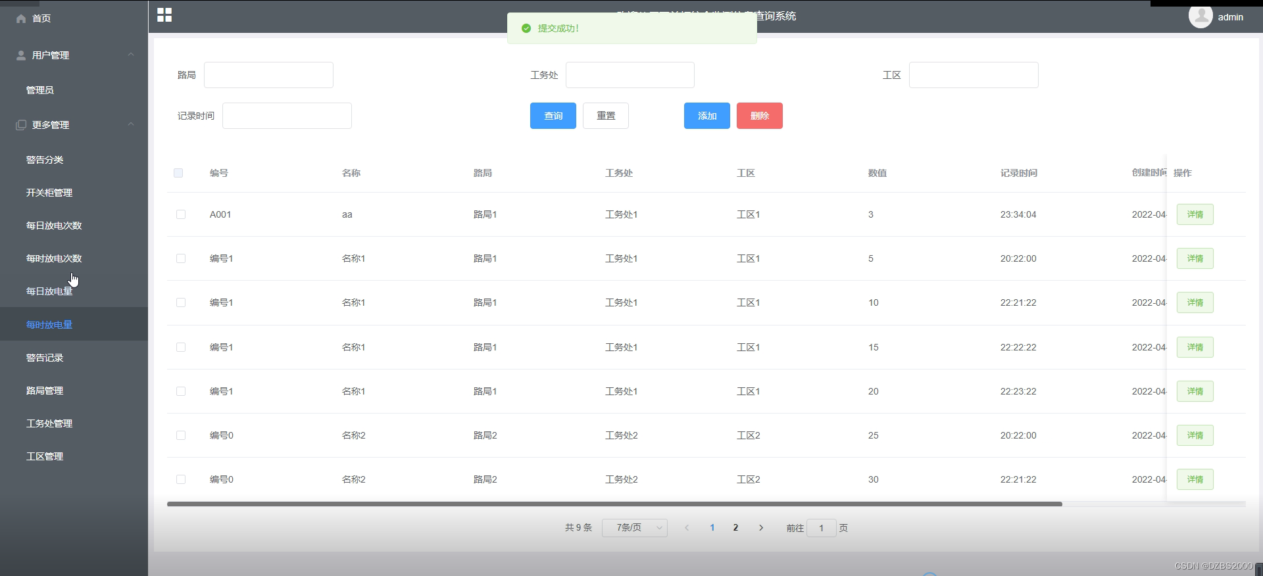The width and height of the screenshot is (1263, 576).
Task: Go to page 1
Action: tap(712, 528)
